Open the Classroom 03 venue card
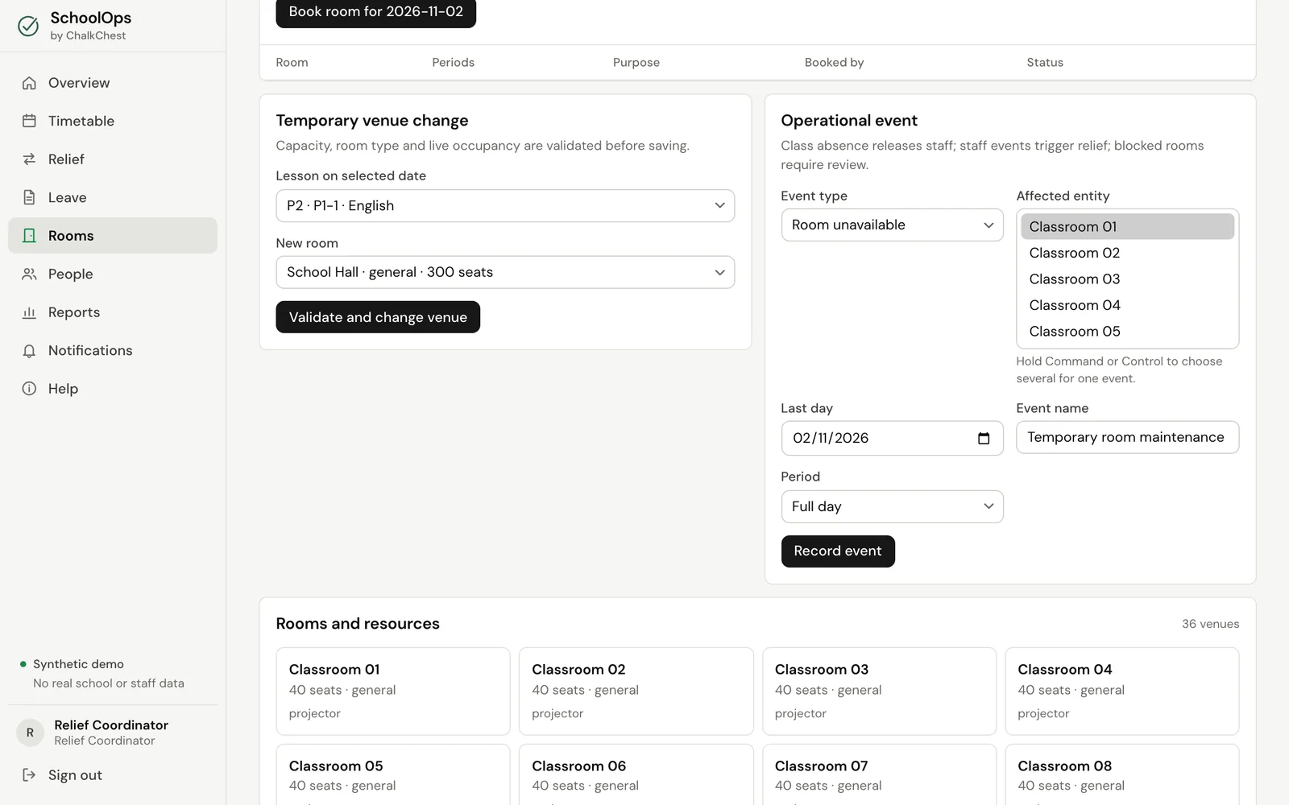The width and height of the screenshot is (1289, 805). tap(879, 691)
